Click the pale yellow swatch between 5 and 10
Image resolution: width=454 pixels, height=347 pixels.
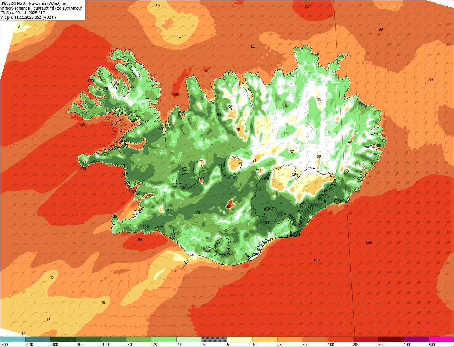239,339
